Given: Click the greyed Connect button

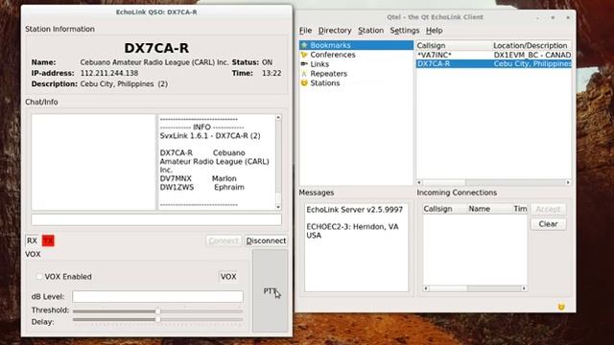Looking at the screenshot, I should coord(224,241).
